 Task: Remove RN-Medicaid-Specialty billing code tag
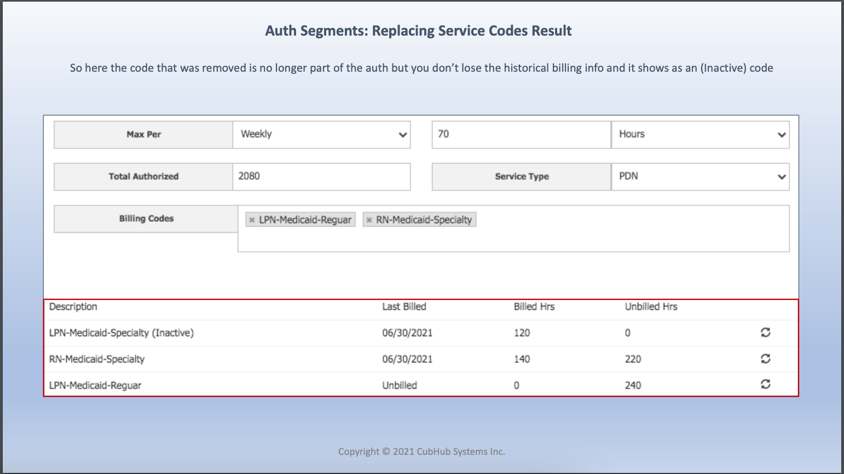[x=369, y=220]
